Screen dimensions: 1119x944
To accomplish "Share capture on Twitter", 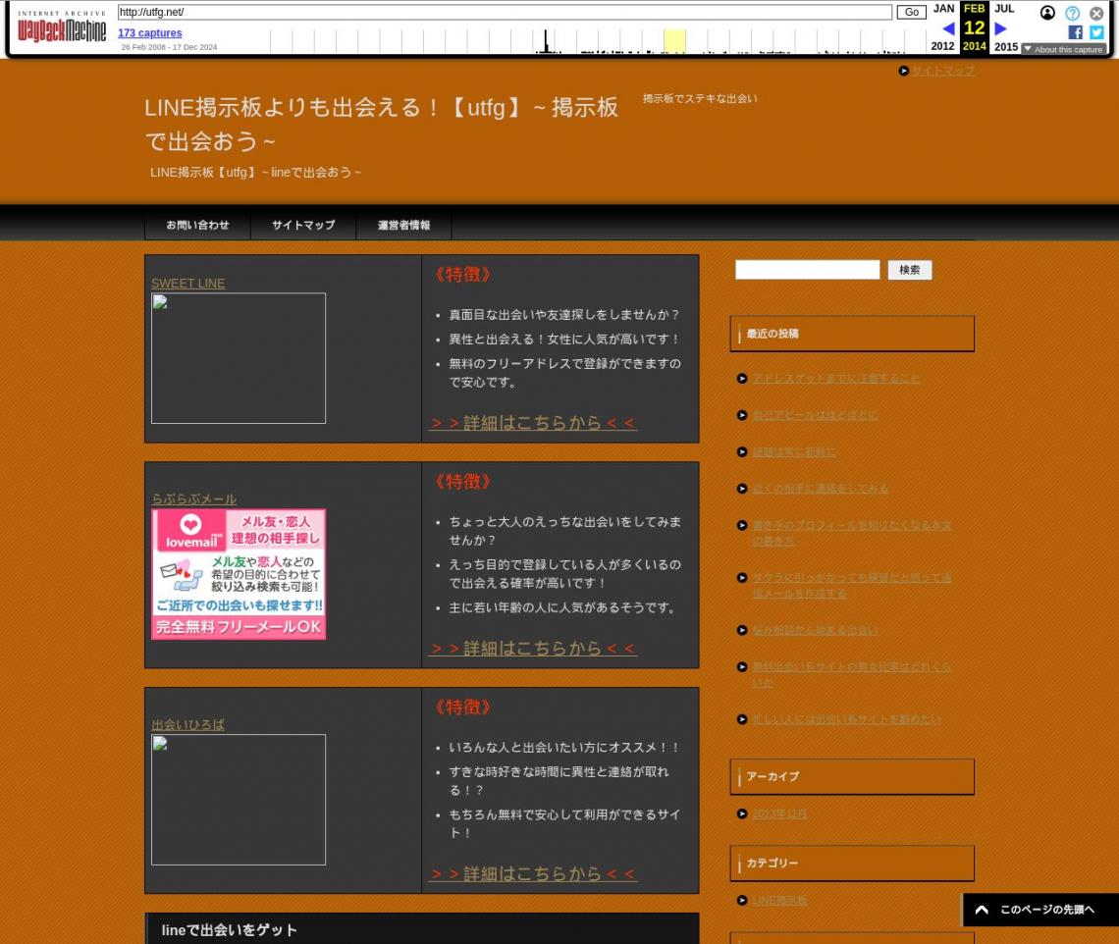I will click(1096, 32).
